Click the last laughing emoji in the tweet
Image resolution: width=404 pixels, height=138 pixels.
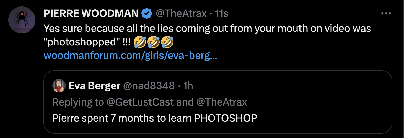click(x=167, y=42)
